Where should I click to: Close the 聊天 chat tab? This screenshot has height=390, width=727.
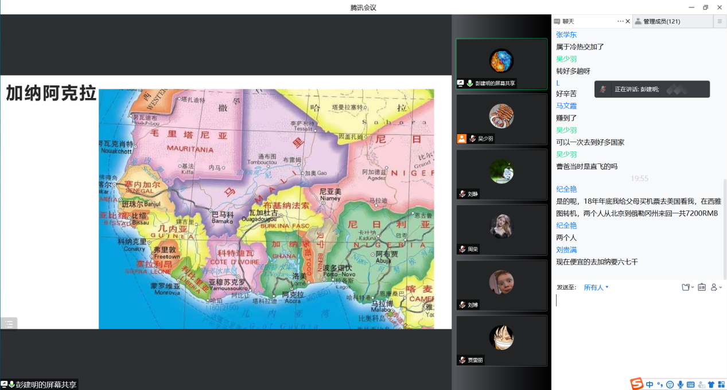click(x=628, y=21)
